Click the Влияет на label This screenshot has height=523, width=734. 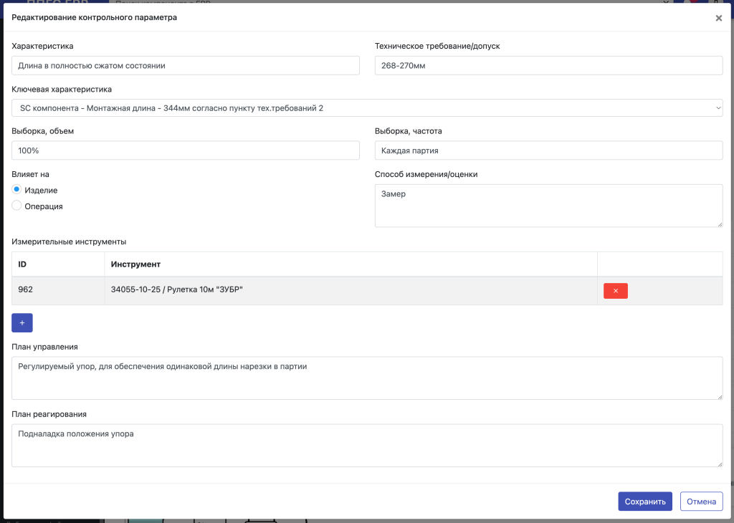[x=30, y=175]
